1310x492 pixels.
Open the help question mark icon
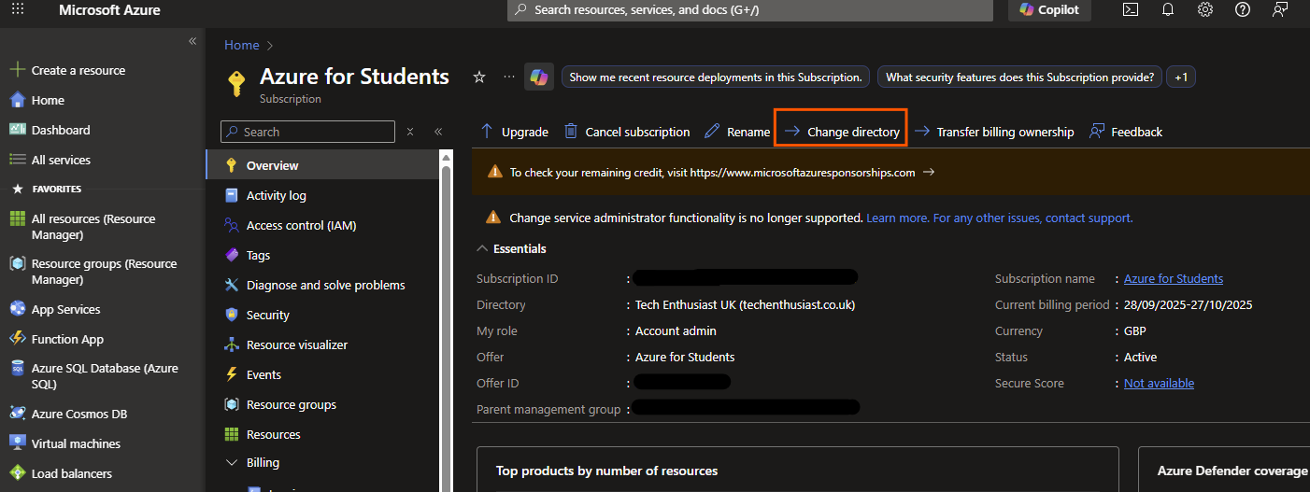click(1243, 9)
